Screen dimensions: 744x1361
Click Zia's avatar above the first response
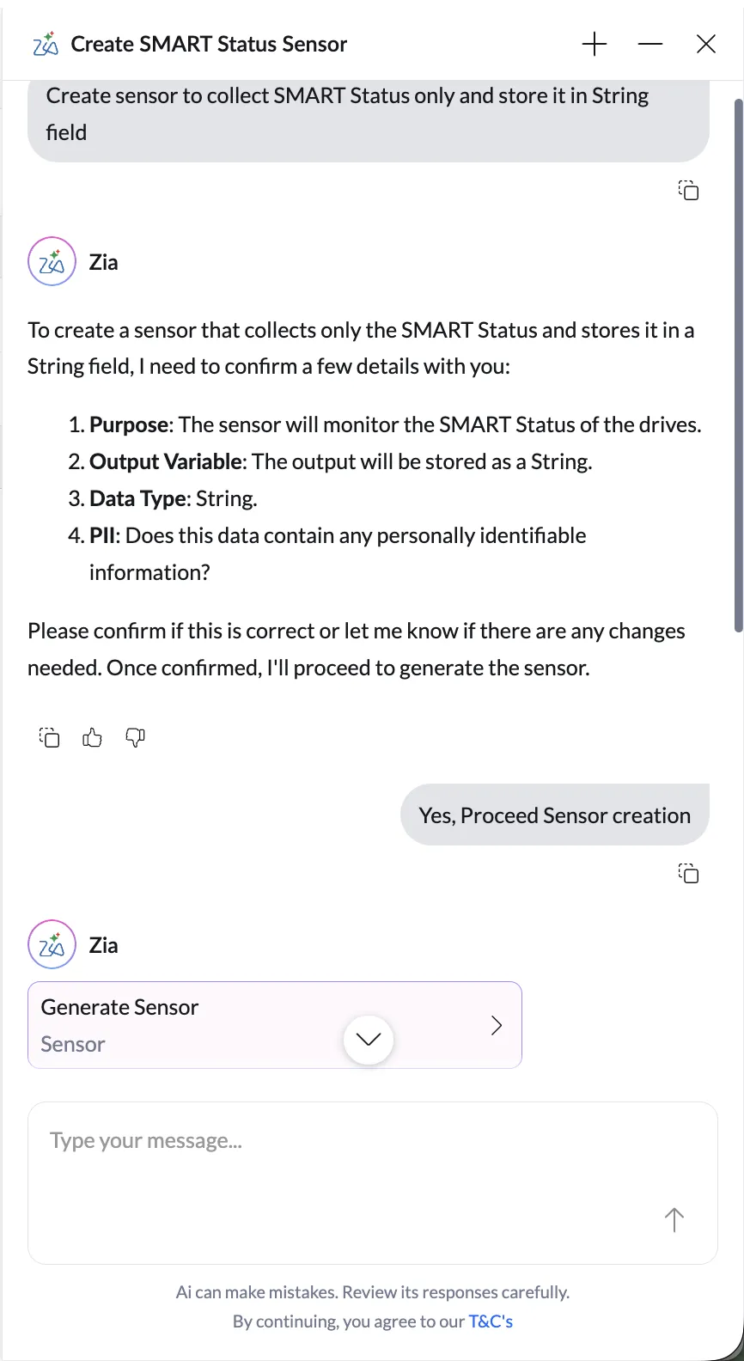[52, 261]
